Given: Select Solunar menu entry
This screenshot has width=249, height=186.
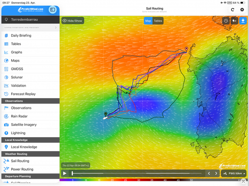Looking at the screenshot, I should [30, 77].
